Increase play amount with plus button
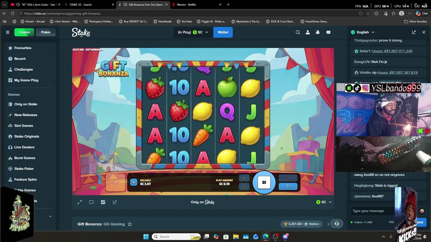The image size is (431, 242). 244,178
